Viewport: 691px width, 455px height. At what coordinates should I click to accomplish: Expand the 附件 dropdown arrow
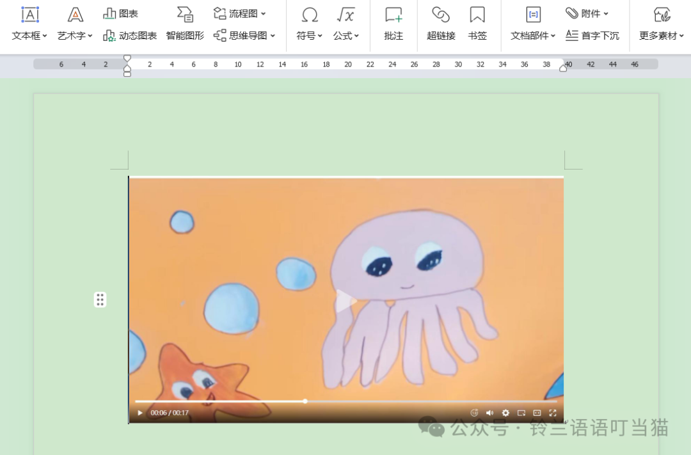point(606,13)
